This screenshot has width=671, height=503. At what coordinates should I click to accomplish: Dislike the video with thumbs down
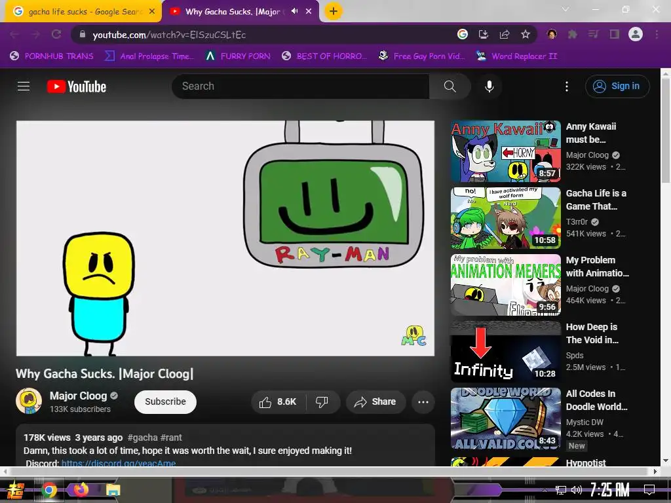[322, 401]
